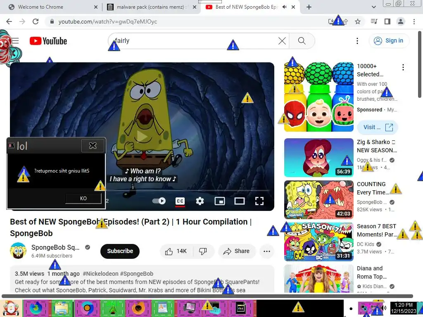The image size is (423, 317).
Task: Focus the YouTube search box containing fairly
Action: point(198,41)
